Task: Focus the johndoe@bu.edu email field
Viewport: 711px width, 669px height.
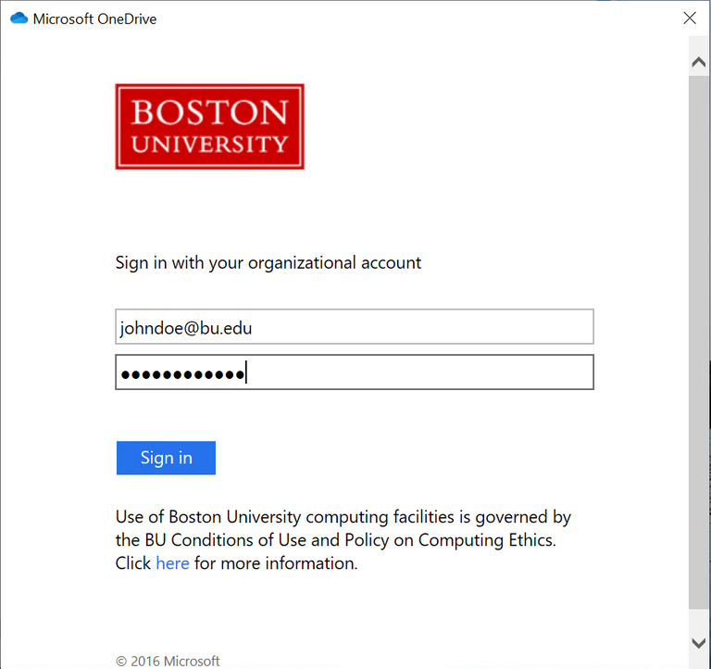Action: pos(354,327)
